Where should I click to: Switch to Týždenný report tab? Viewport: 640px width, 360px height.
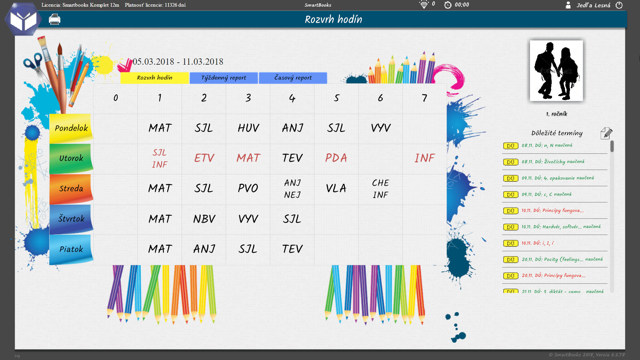pyautogui.click(x=224, y=78)
